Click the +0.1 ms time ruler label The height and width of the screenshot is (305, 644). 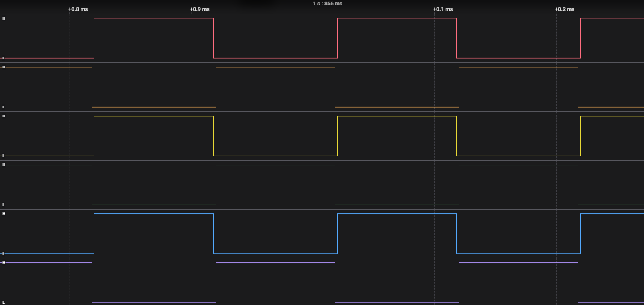(443, 9)
